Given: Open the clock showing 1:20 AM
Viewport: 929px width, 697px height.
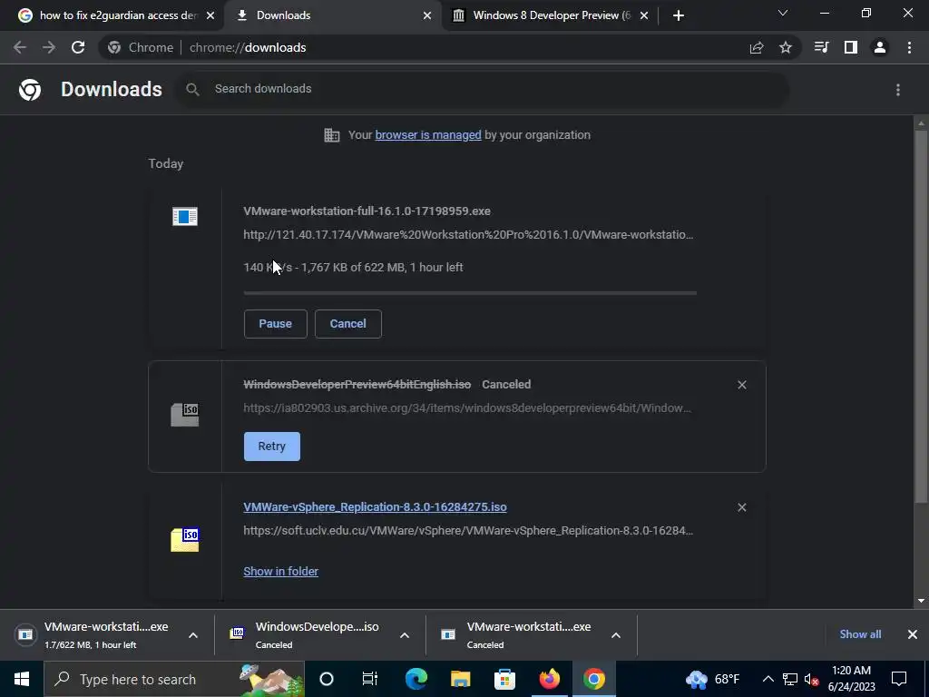Looking at the screenshot, I should tap(851, 679).
